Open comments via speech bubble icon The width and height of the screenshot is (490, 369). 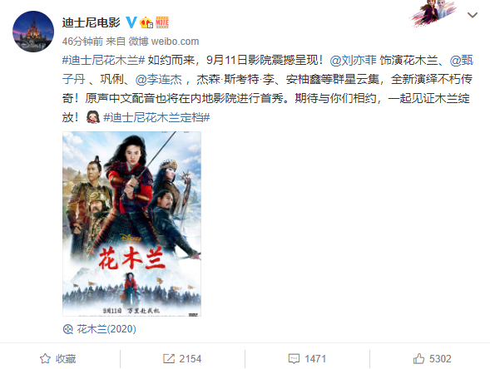[294, 359]
